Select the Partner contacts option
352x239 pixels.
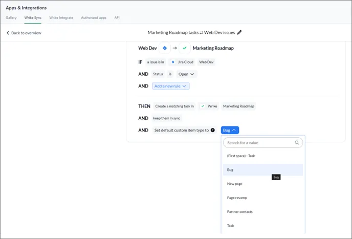263,211
